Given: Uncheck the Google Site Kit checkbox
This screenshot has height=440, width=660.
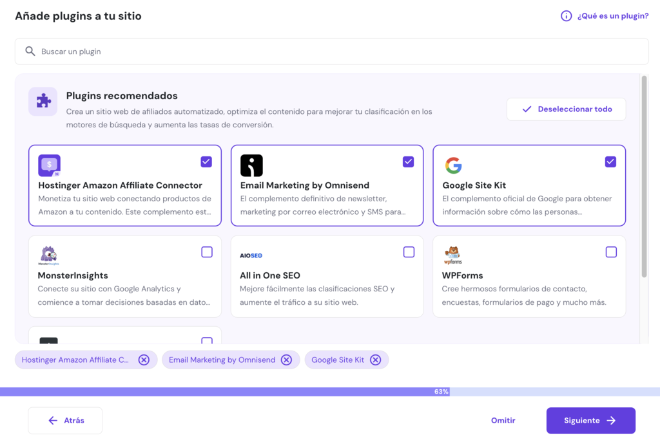Looking at the screenshot, I should pos(611,162).
